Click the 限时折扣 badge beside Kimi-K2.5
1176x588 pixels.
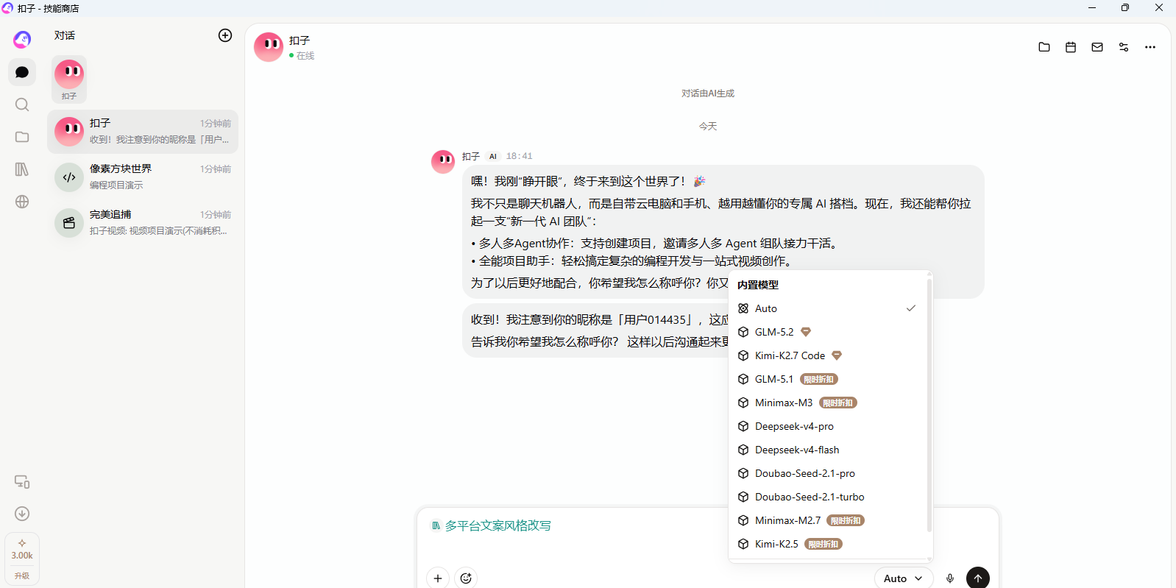click(x=823, y=544)
